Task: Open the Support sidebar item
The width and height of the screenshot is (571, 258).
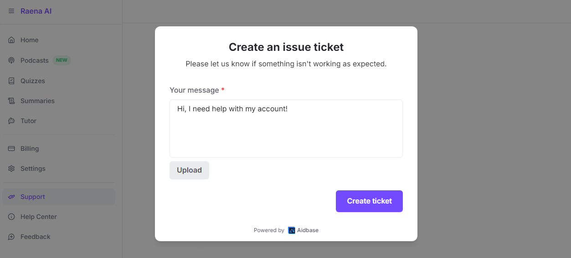Action: click(59, 197)
